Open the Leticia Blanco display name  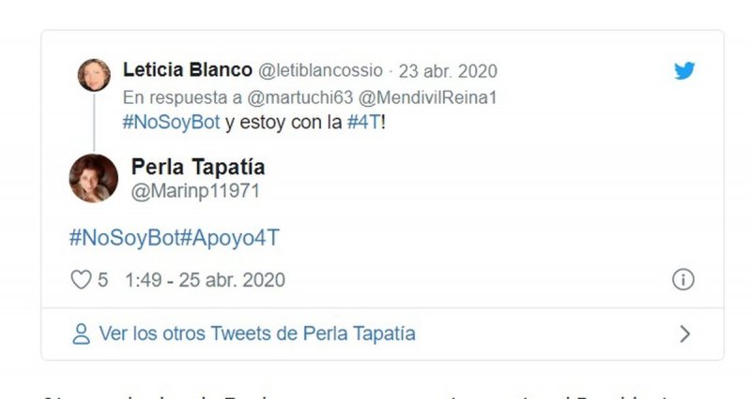point(187,69)
